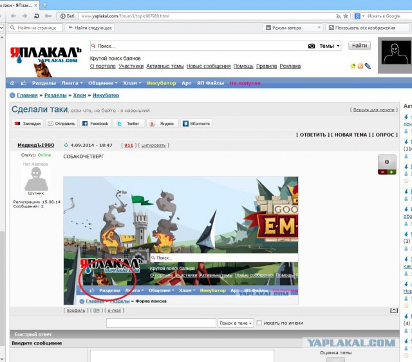Go back with browser back arrow
The height and width of the screenshot is (362, 412).
pyautogui.click(x=14, y=16)
